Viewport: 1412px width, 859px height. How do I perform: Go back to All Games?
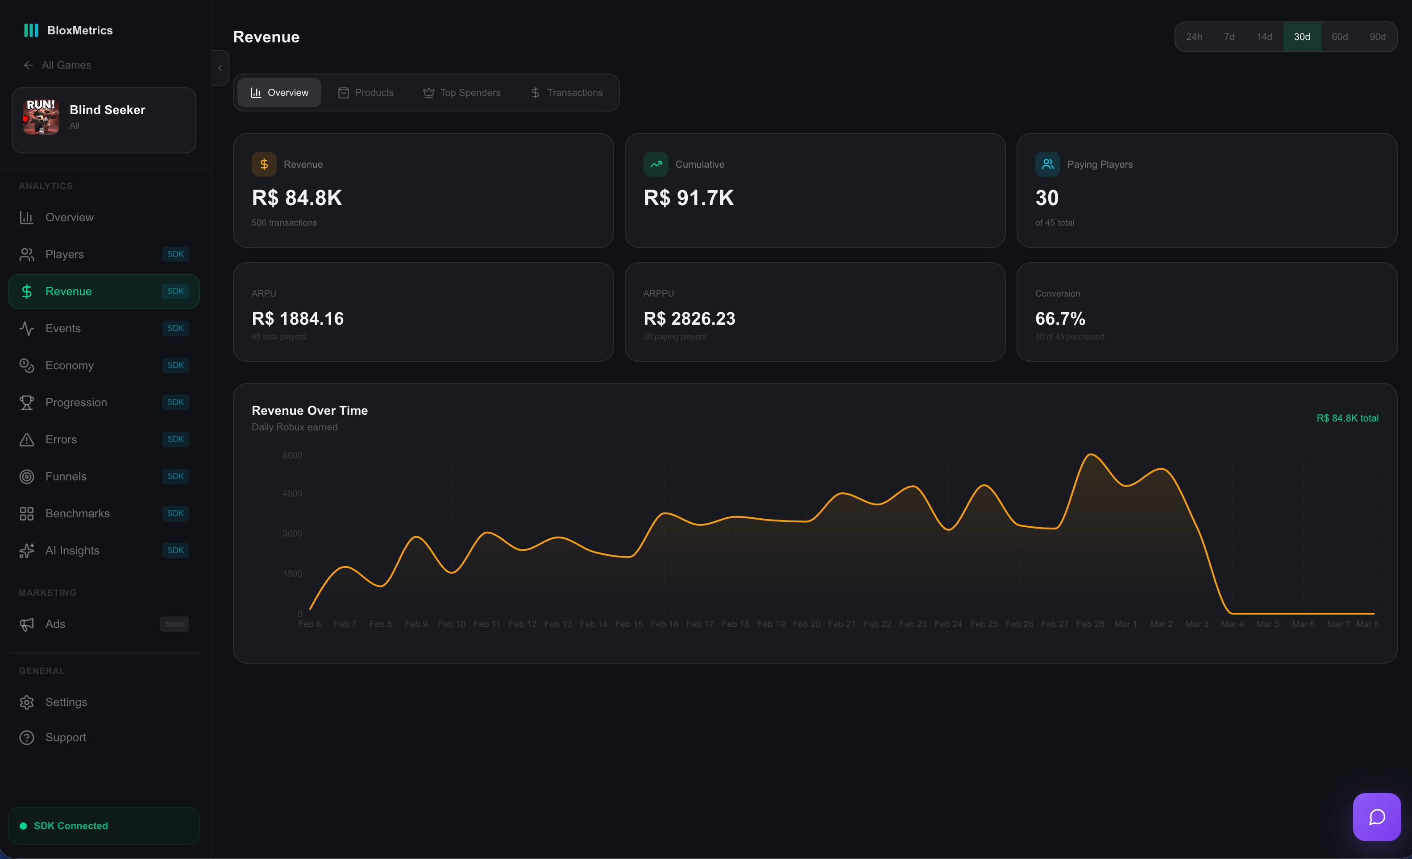click(x=57, y=65)
